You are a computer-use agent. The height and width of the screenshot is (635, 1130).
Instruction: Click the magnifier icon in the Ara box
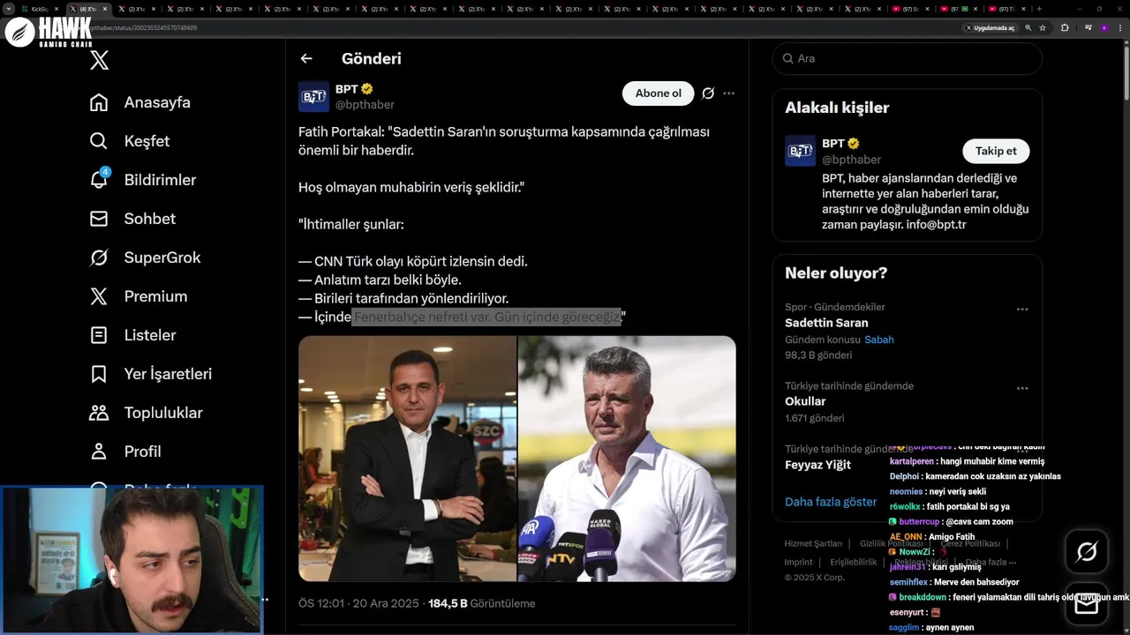[788, 58]
